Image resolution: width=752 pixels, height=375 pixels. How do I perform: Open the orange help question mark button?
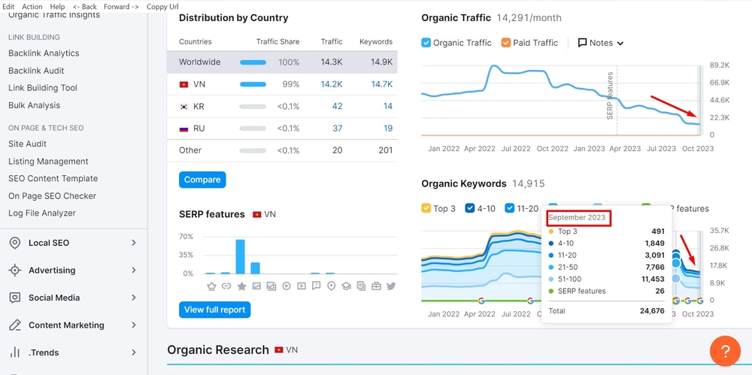click(x=725, y=351)
